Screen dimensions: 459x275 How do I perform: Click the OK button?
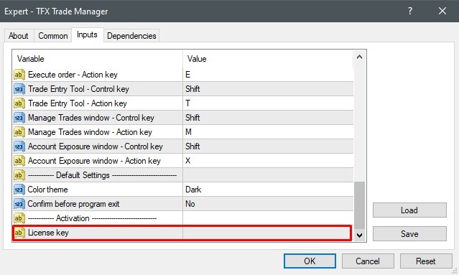click(310, 261)
